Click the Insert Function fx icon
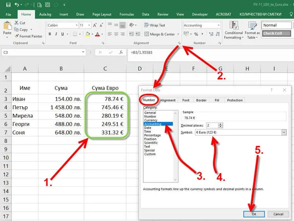This screenshot has height=221, width=294. coord(121,52)
